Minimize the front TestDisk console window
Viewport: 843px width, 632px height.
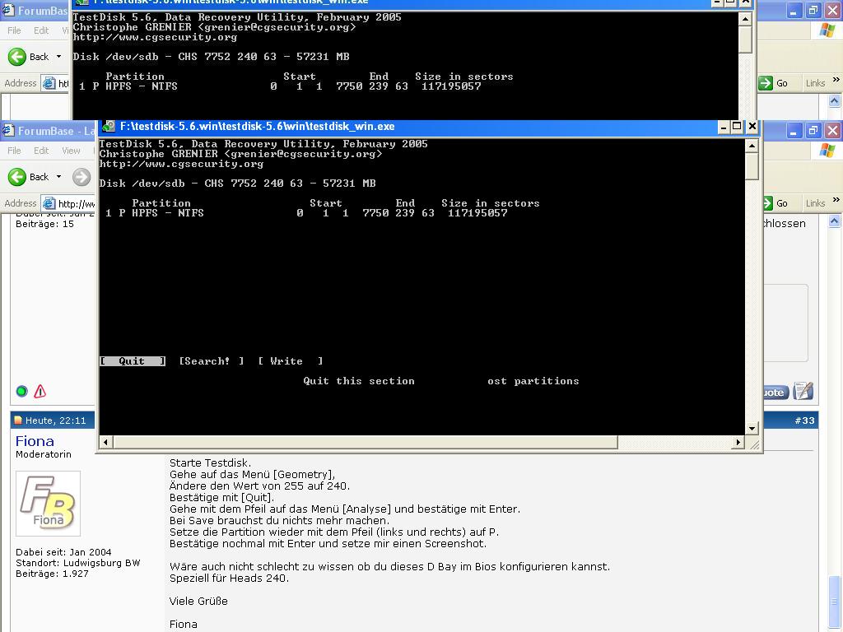point(724,127)
